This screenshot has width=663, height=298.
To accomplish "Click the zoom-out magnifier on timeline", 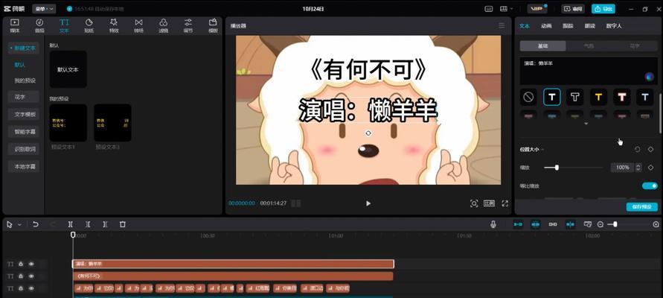I will pyautogui.click(x=600, y=224).
